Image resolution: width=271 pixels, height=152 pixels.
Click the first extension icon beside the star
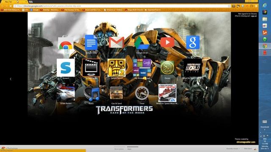pyautogui.click(x=234, y=6)
